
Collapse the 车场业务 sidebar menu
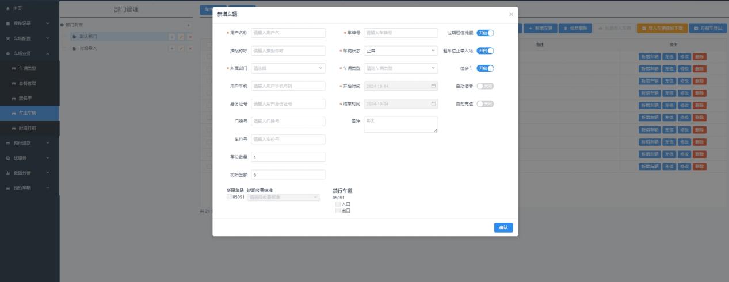pos(29,53)
